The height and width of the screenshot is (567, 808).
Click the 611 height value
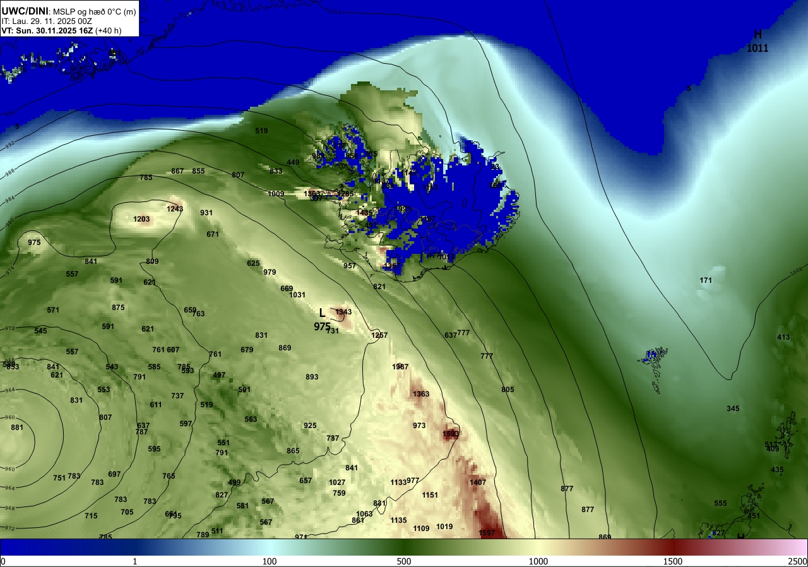point(156,405)
